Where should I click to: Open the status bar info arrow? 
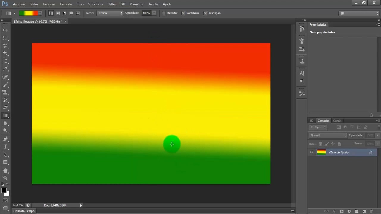coord(81,205)
